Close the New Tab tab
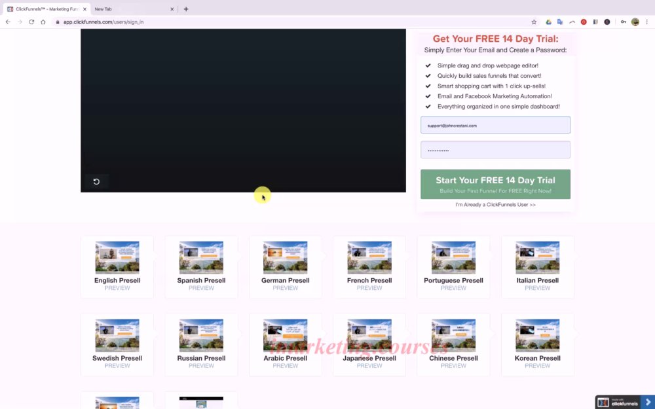This screenshot has height=409, width=655. pyautogui.click(x=172, y=9)
